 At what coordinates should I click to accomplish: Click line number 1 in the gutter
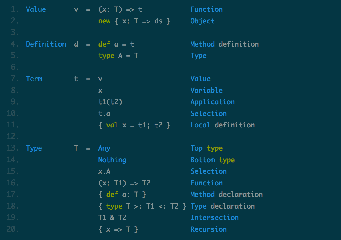click(15, 9)
